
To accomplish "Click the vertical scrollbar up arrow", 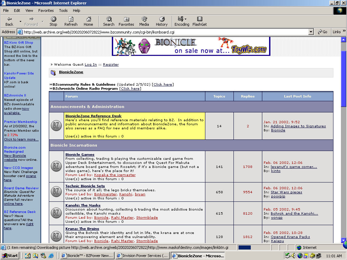I will [x=344, y=40].
